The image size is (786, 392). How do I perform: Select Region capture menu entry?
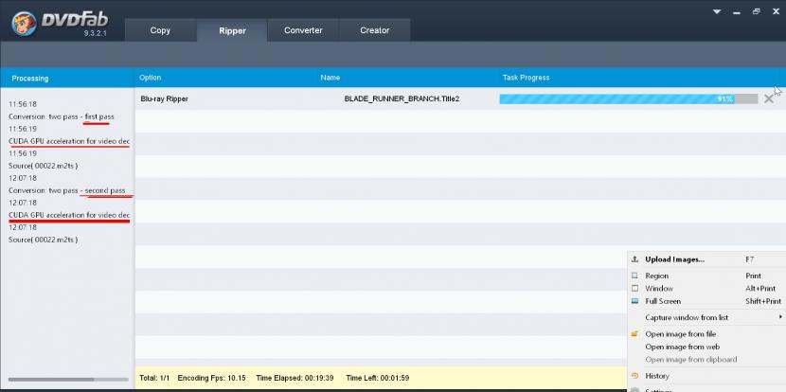click(x=656, y=276)
